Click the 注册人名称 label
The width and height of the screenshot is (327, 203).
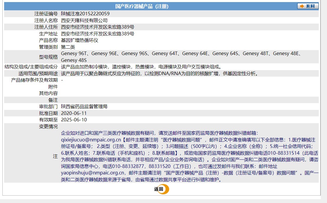46,20
